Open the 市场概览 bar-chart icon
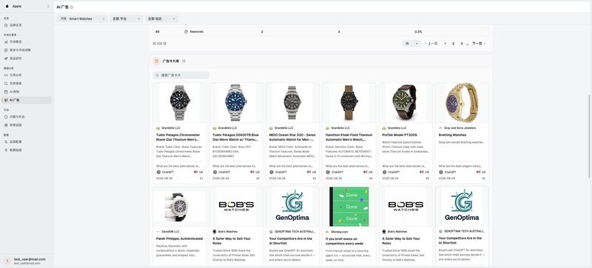The width and height of the screenshot is (592, 268). (x=6, y=42)
